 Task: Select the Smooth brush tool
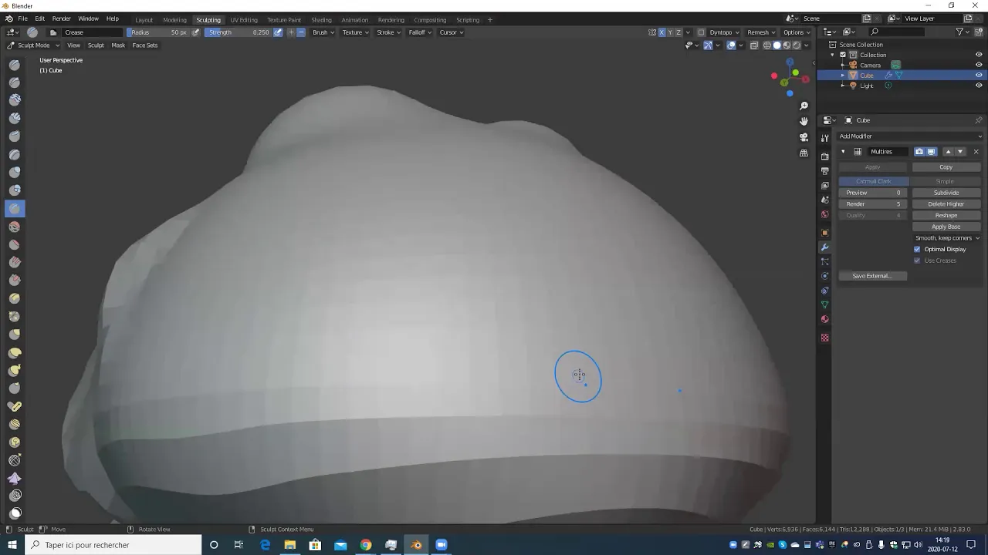click(x=15, y=227)
